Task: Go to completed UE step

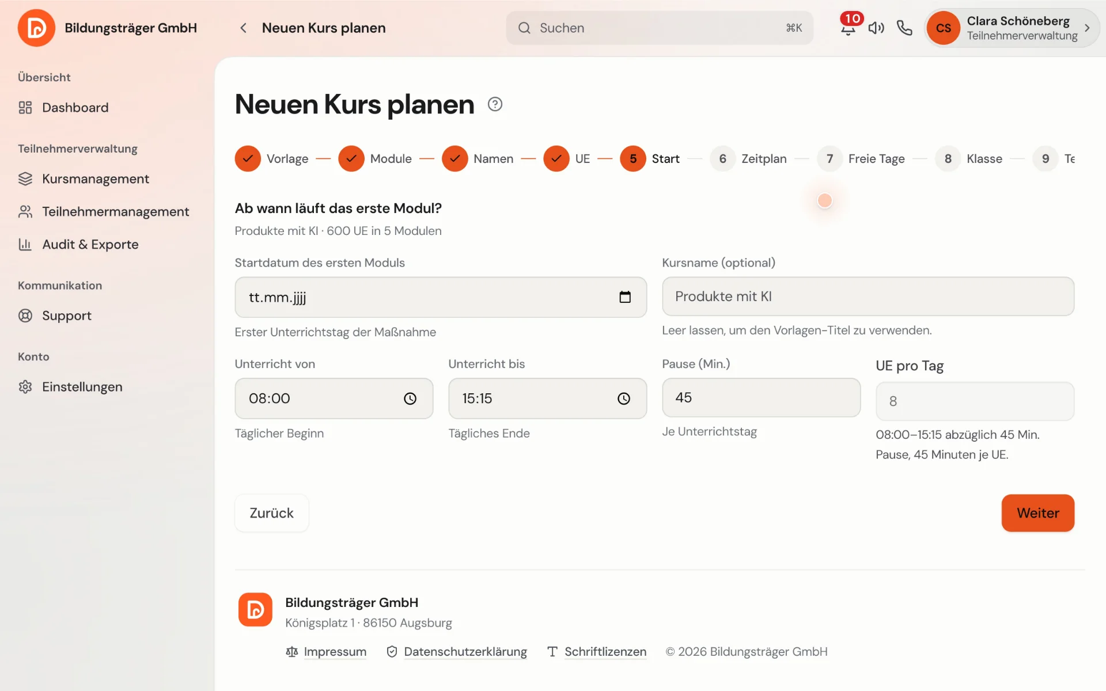Action: click(x=567, y=158)
